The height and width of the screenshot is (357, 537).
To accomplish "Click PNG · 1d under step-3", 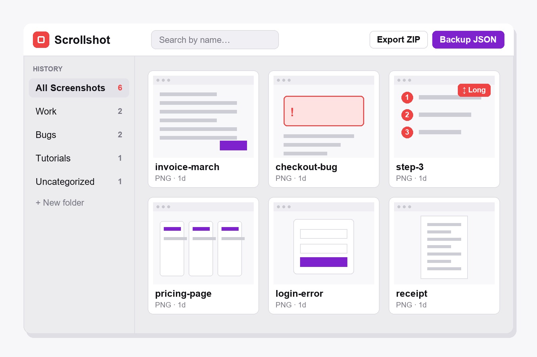I will 411,178.
